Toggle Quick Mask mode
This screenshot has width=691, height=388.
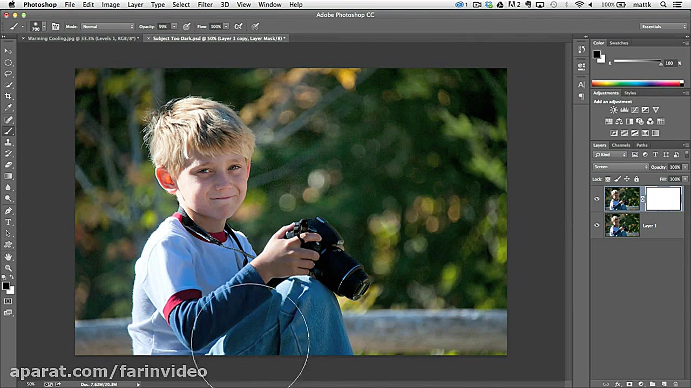pos(8,301)
